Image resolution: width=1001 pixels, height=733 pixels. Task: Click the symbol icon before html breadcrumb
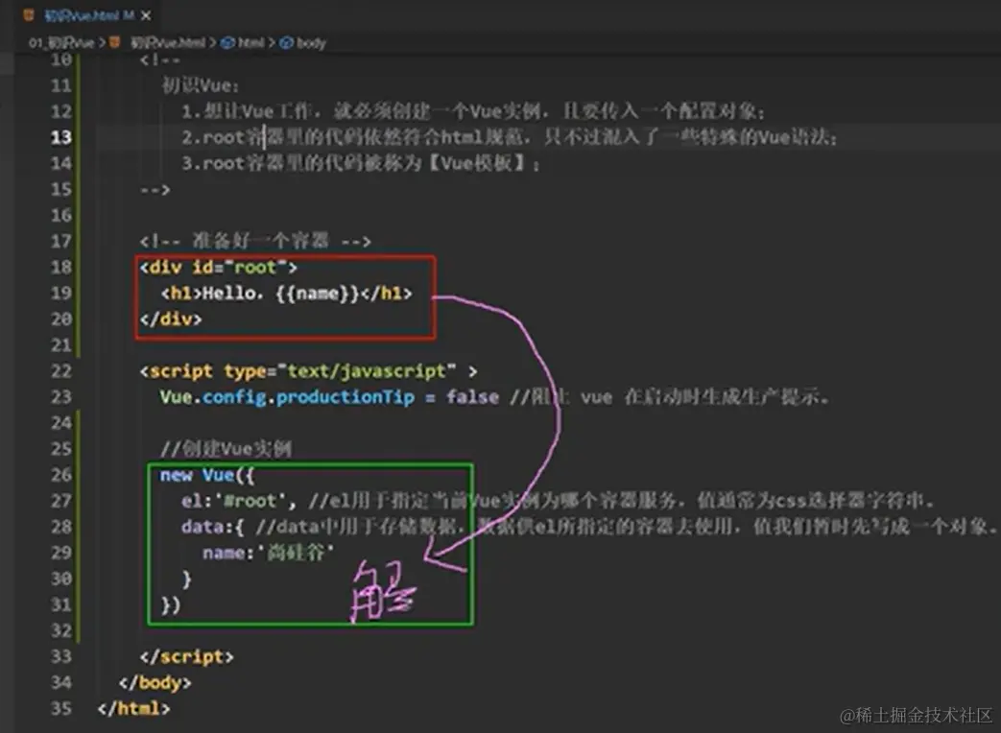coord(227,43)
